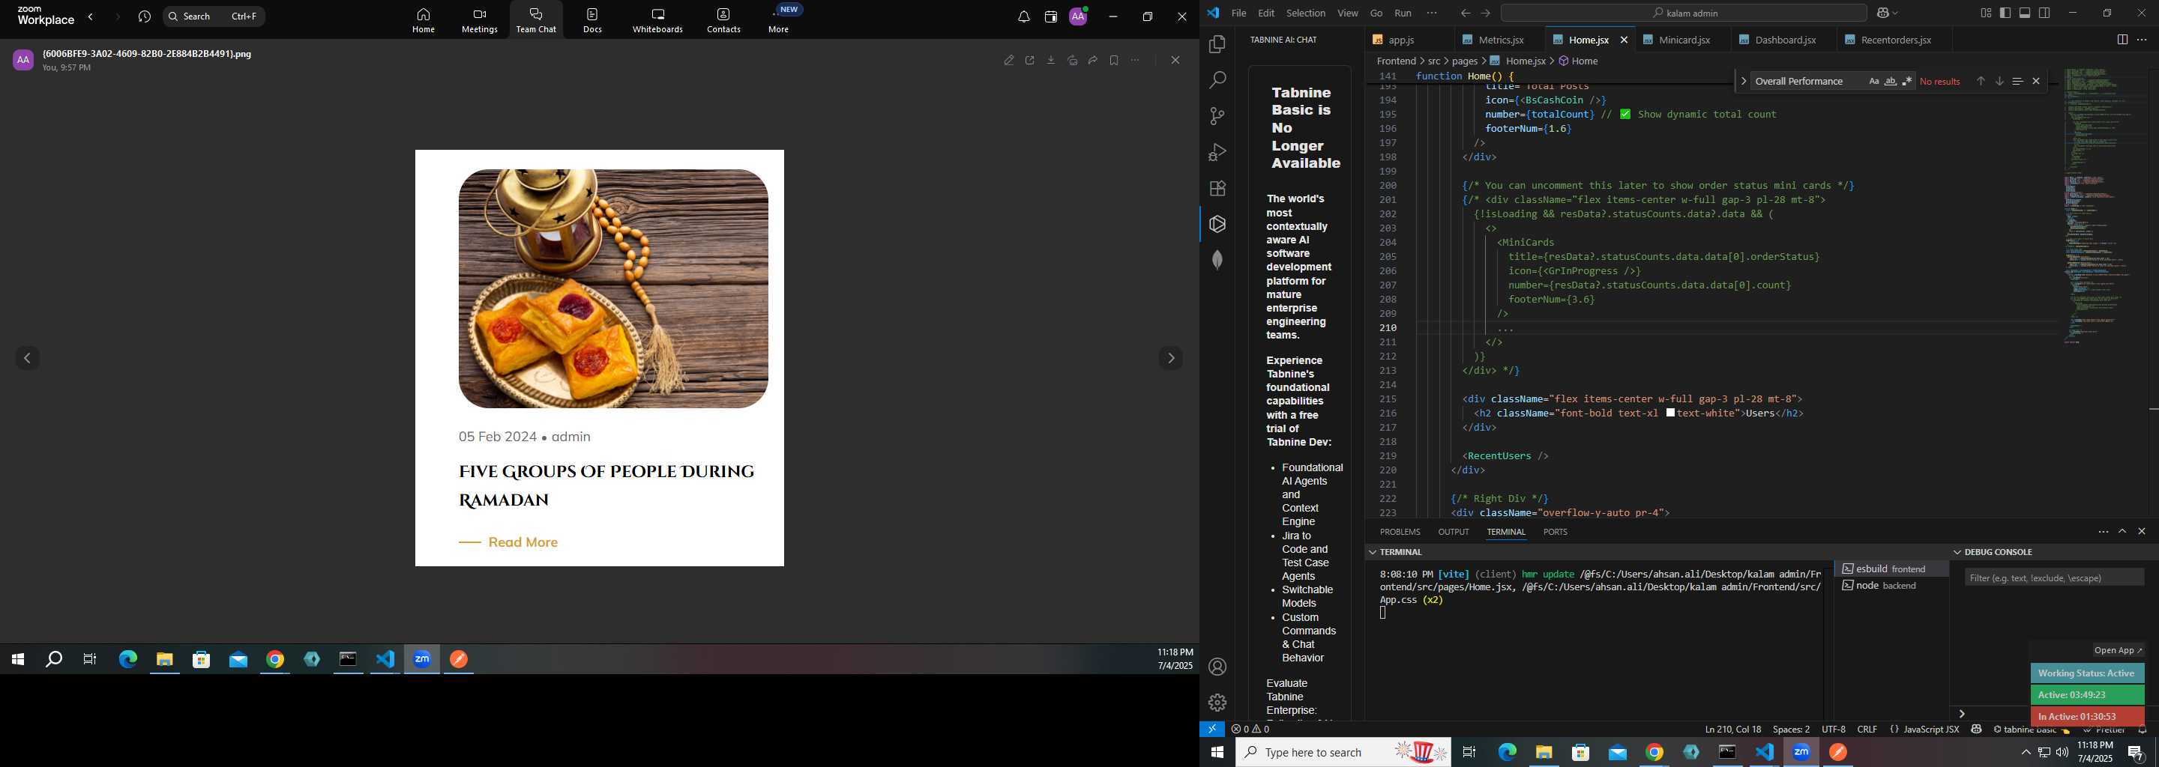The width and height of the screenshot is (2159, 767).
Task: Collapse the TERMINAL section header
Action: point(1372,552)
